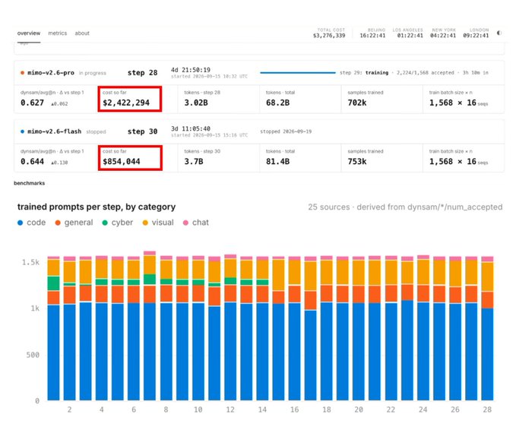The image size is (516, 433).
Task: Click the elapsed time 4d 21:50:19
Action: point(191,70)
